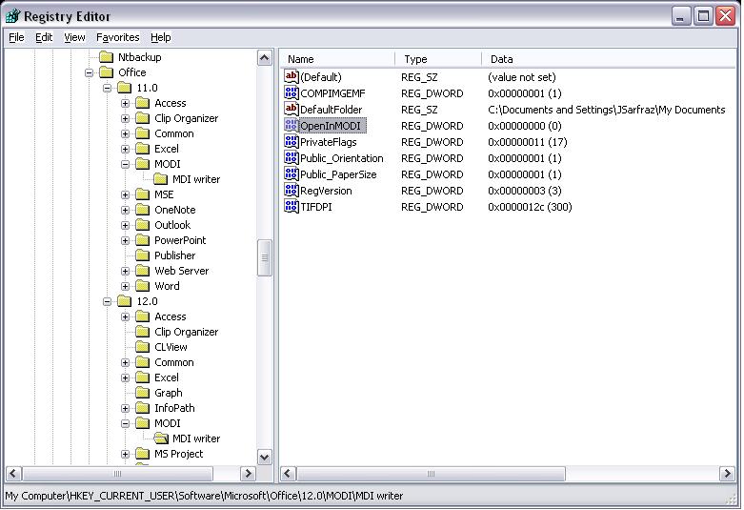Expand the Access key under 11.0
Screen dimensions: 744x510
click(125, 103)
